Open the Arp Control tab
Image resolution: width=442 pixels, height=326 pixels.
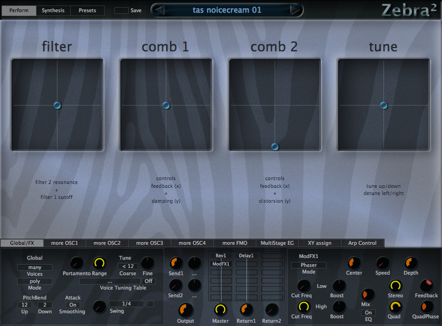[x=362, y=243]
